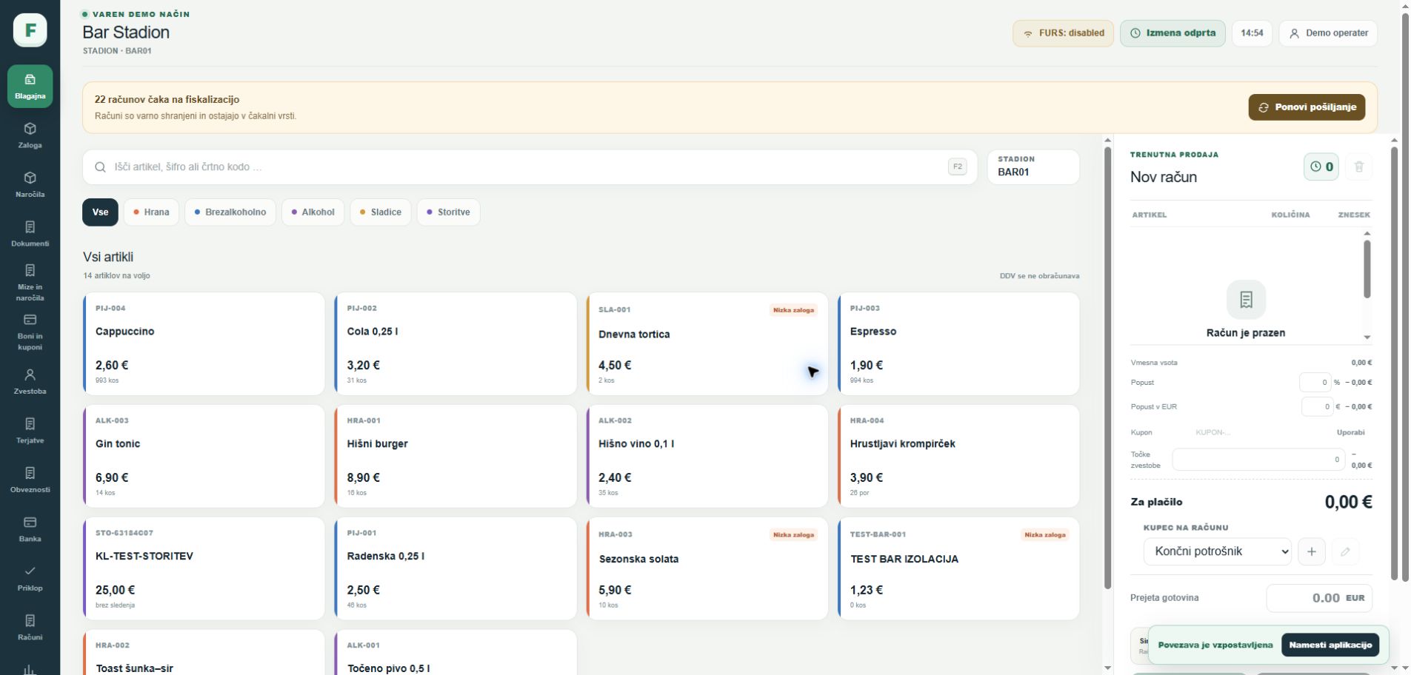Click the search magnifier icon
This screenshot has height=675, width=1411.
pos(101,167)
